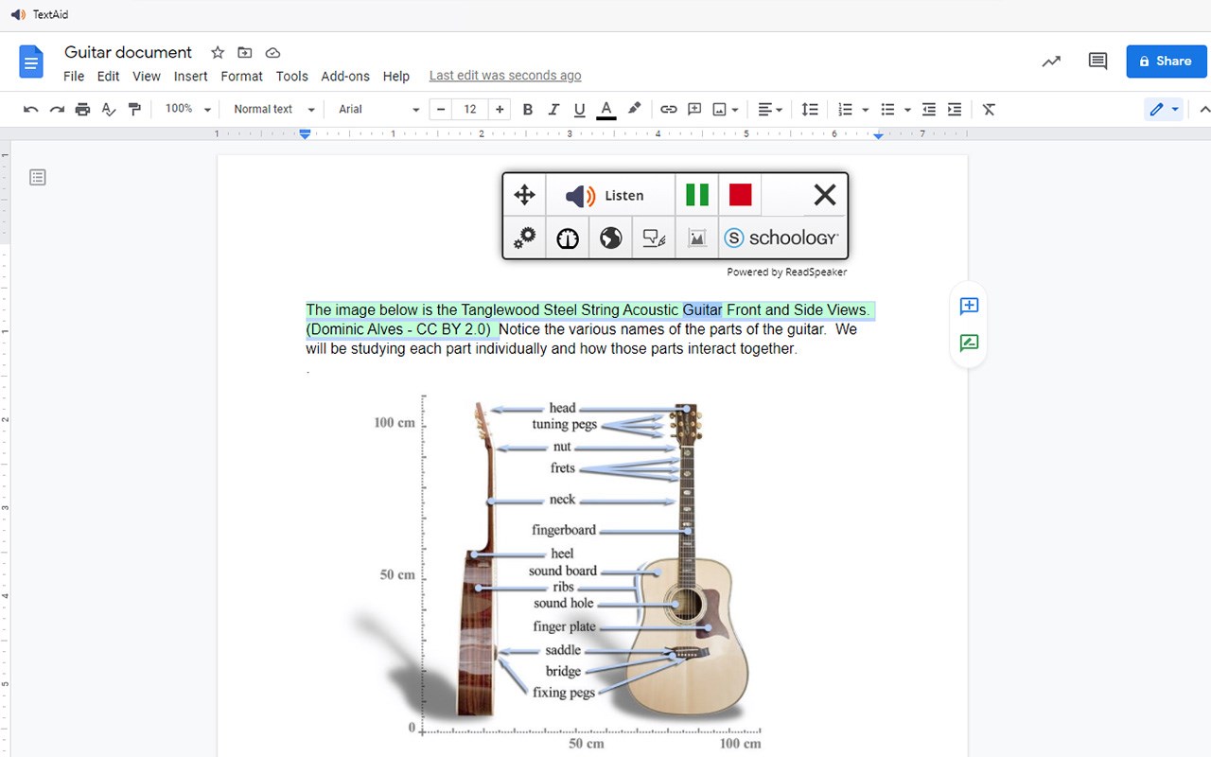1211x757 pixels.
Task: Click the blue Share button
Action: pyautogui.click(x=1166, y=62)
